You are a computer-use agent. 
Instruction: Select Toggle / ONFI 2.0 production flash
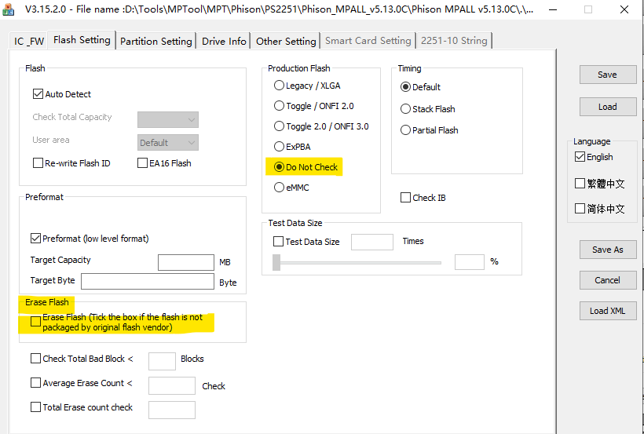279,106
